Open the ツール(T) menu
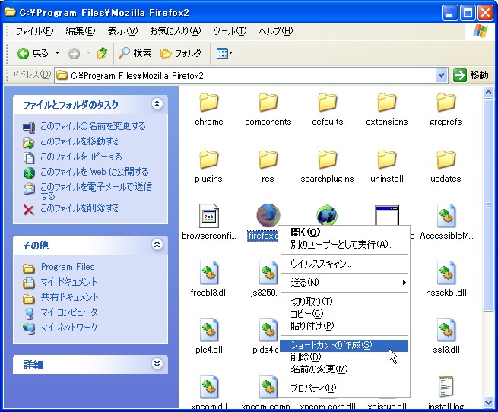Image resolution: width=498 pixels, height=412 pixels. (230, 31)
